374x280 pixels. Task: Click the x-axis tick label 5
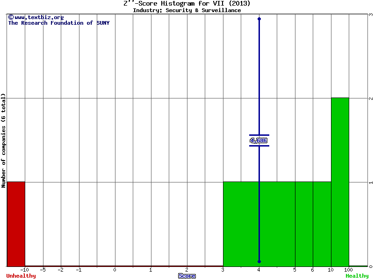pyautogui.click(x=295, y=270)
